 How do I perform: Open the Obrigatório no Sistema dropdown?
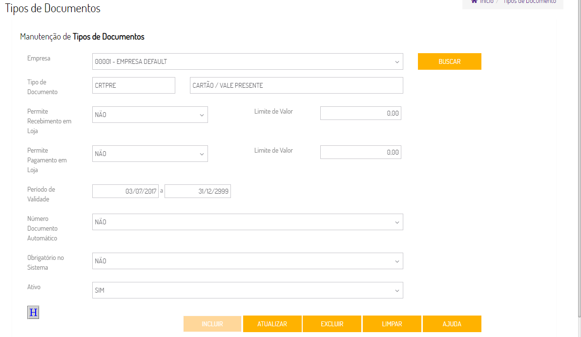coord(248,261)
